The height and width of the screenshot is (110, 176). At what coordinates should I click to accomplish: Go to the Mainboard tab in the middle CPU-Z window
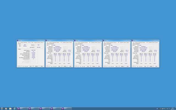82,43
